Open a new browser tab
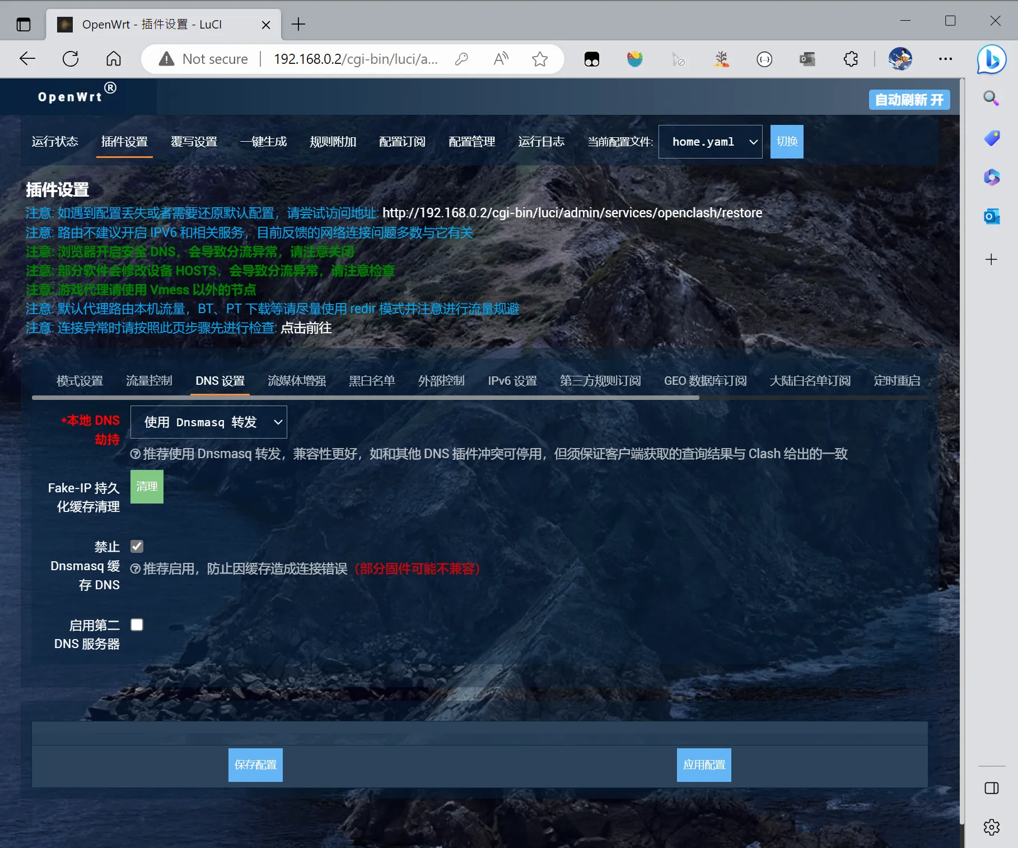This screenshot has width=1018, height=848. [x=298, y=24]
